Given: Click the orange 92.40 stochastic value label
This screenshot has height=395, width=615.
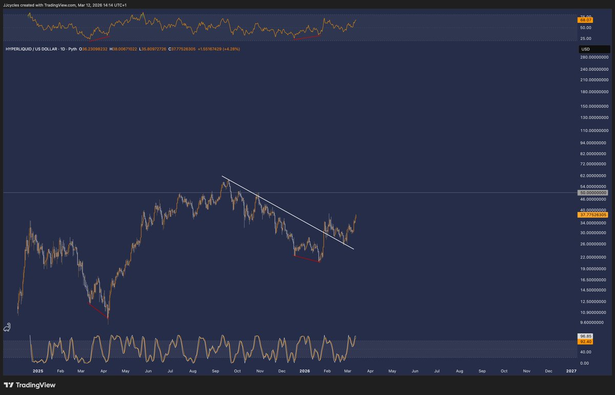Looking at the screenshot, I should (x=585, y=341).
